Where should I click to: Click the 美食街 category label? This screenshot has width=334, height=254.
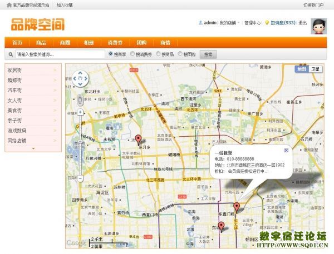(14, 110)
